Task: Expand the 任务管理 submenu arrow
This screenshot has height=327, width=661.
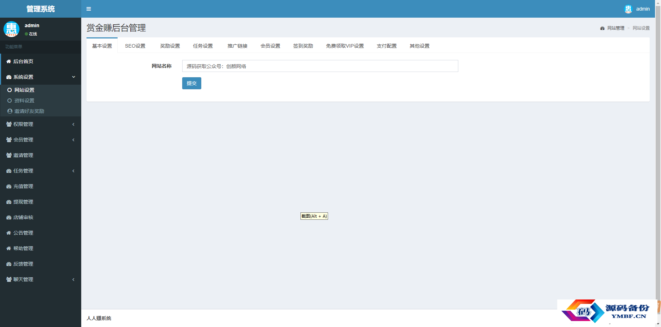Action: tap(73, 171)
